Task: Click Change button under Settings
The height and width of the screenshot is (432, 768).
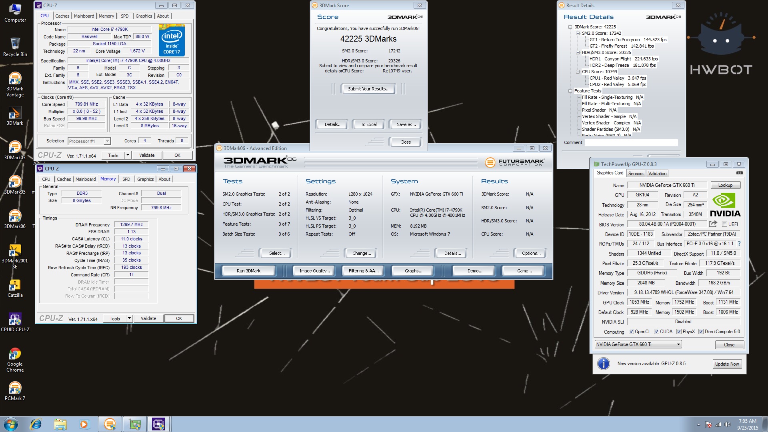Action: pos(362,253)
